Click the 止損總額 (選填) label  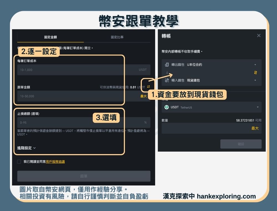[x=28, y=114]
